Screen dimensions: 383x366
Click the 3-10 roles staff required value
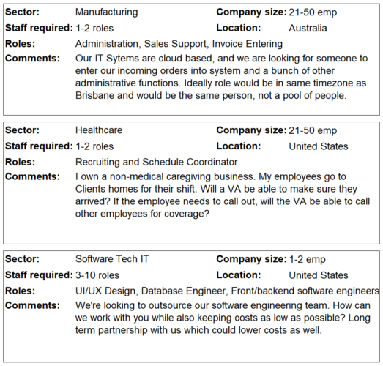click(97, 275)
